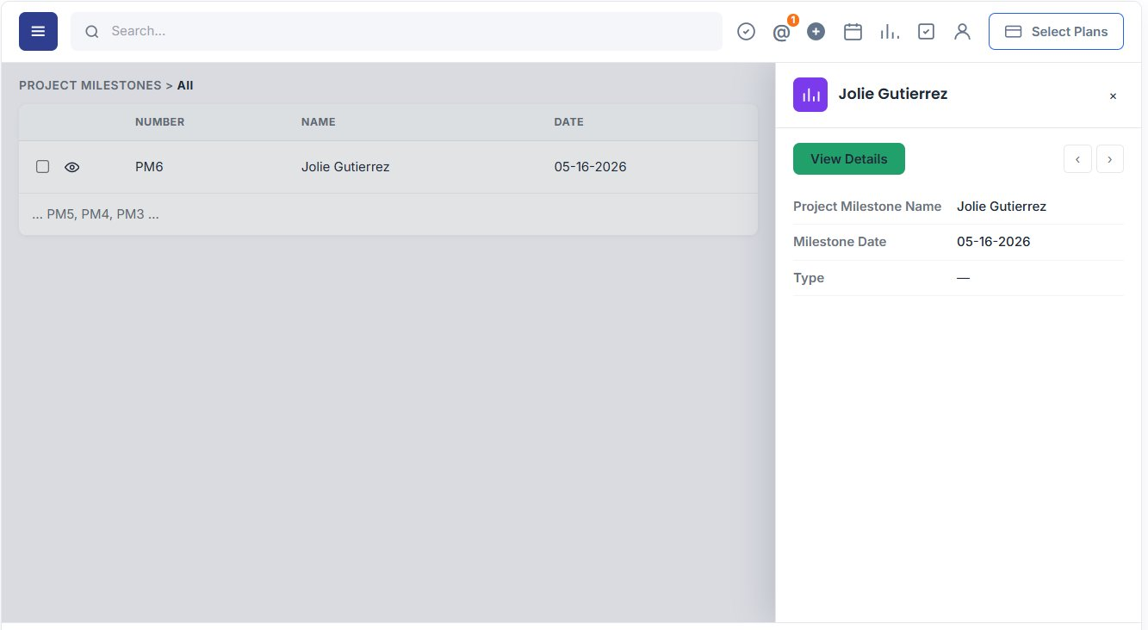
Task: Open the user profile icon
Action: pyautogui.click(x=962, y=32)
